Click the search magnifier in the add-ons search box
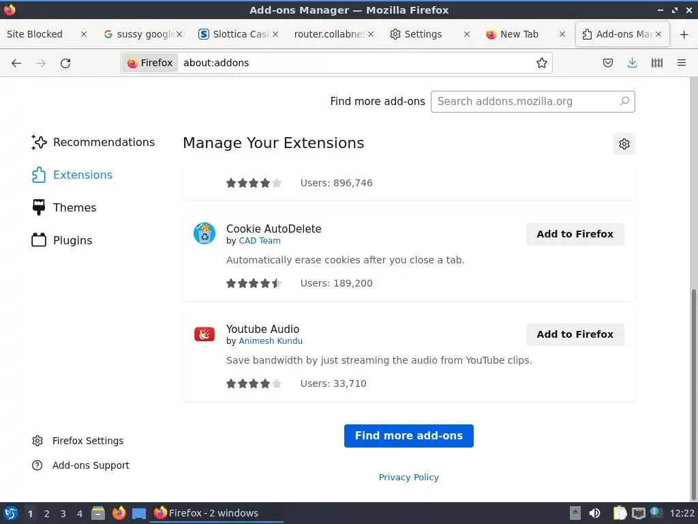 pyautogui.click(x=624, y=101)
